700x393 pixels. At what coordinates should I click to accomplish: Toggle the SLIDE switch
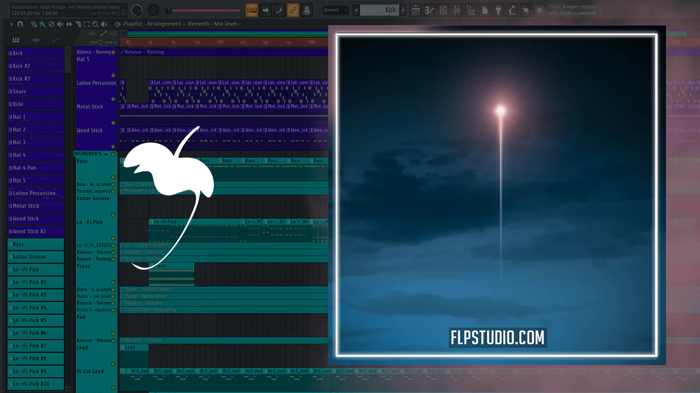pyautogui.click(x=109, y=42)
